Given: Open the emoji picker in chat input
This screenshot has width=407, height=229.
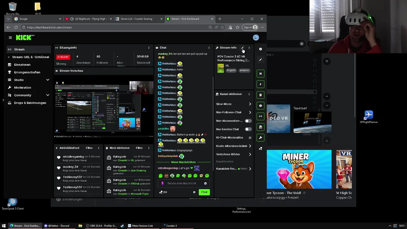Looking at the screenshot, I should (205, 184).
